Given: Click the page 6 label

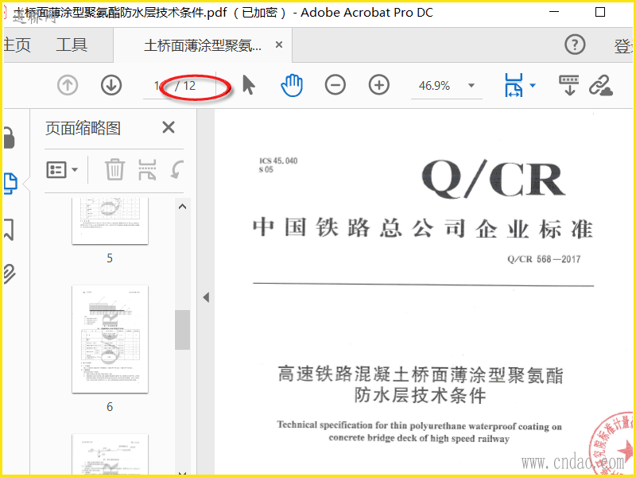Looking at the screenshot, I should click(x=110, y=407).
